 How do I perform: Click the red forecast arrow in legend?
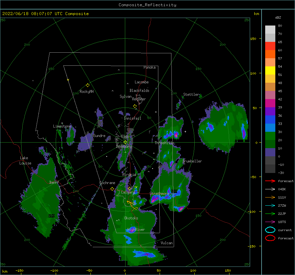(270, 181)
